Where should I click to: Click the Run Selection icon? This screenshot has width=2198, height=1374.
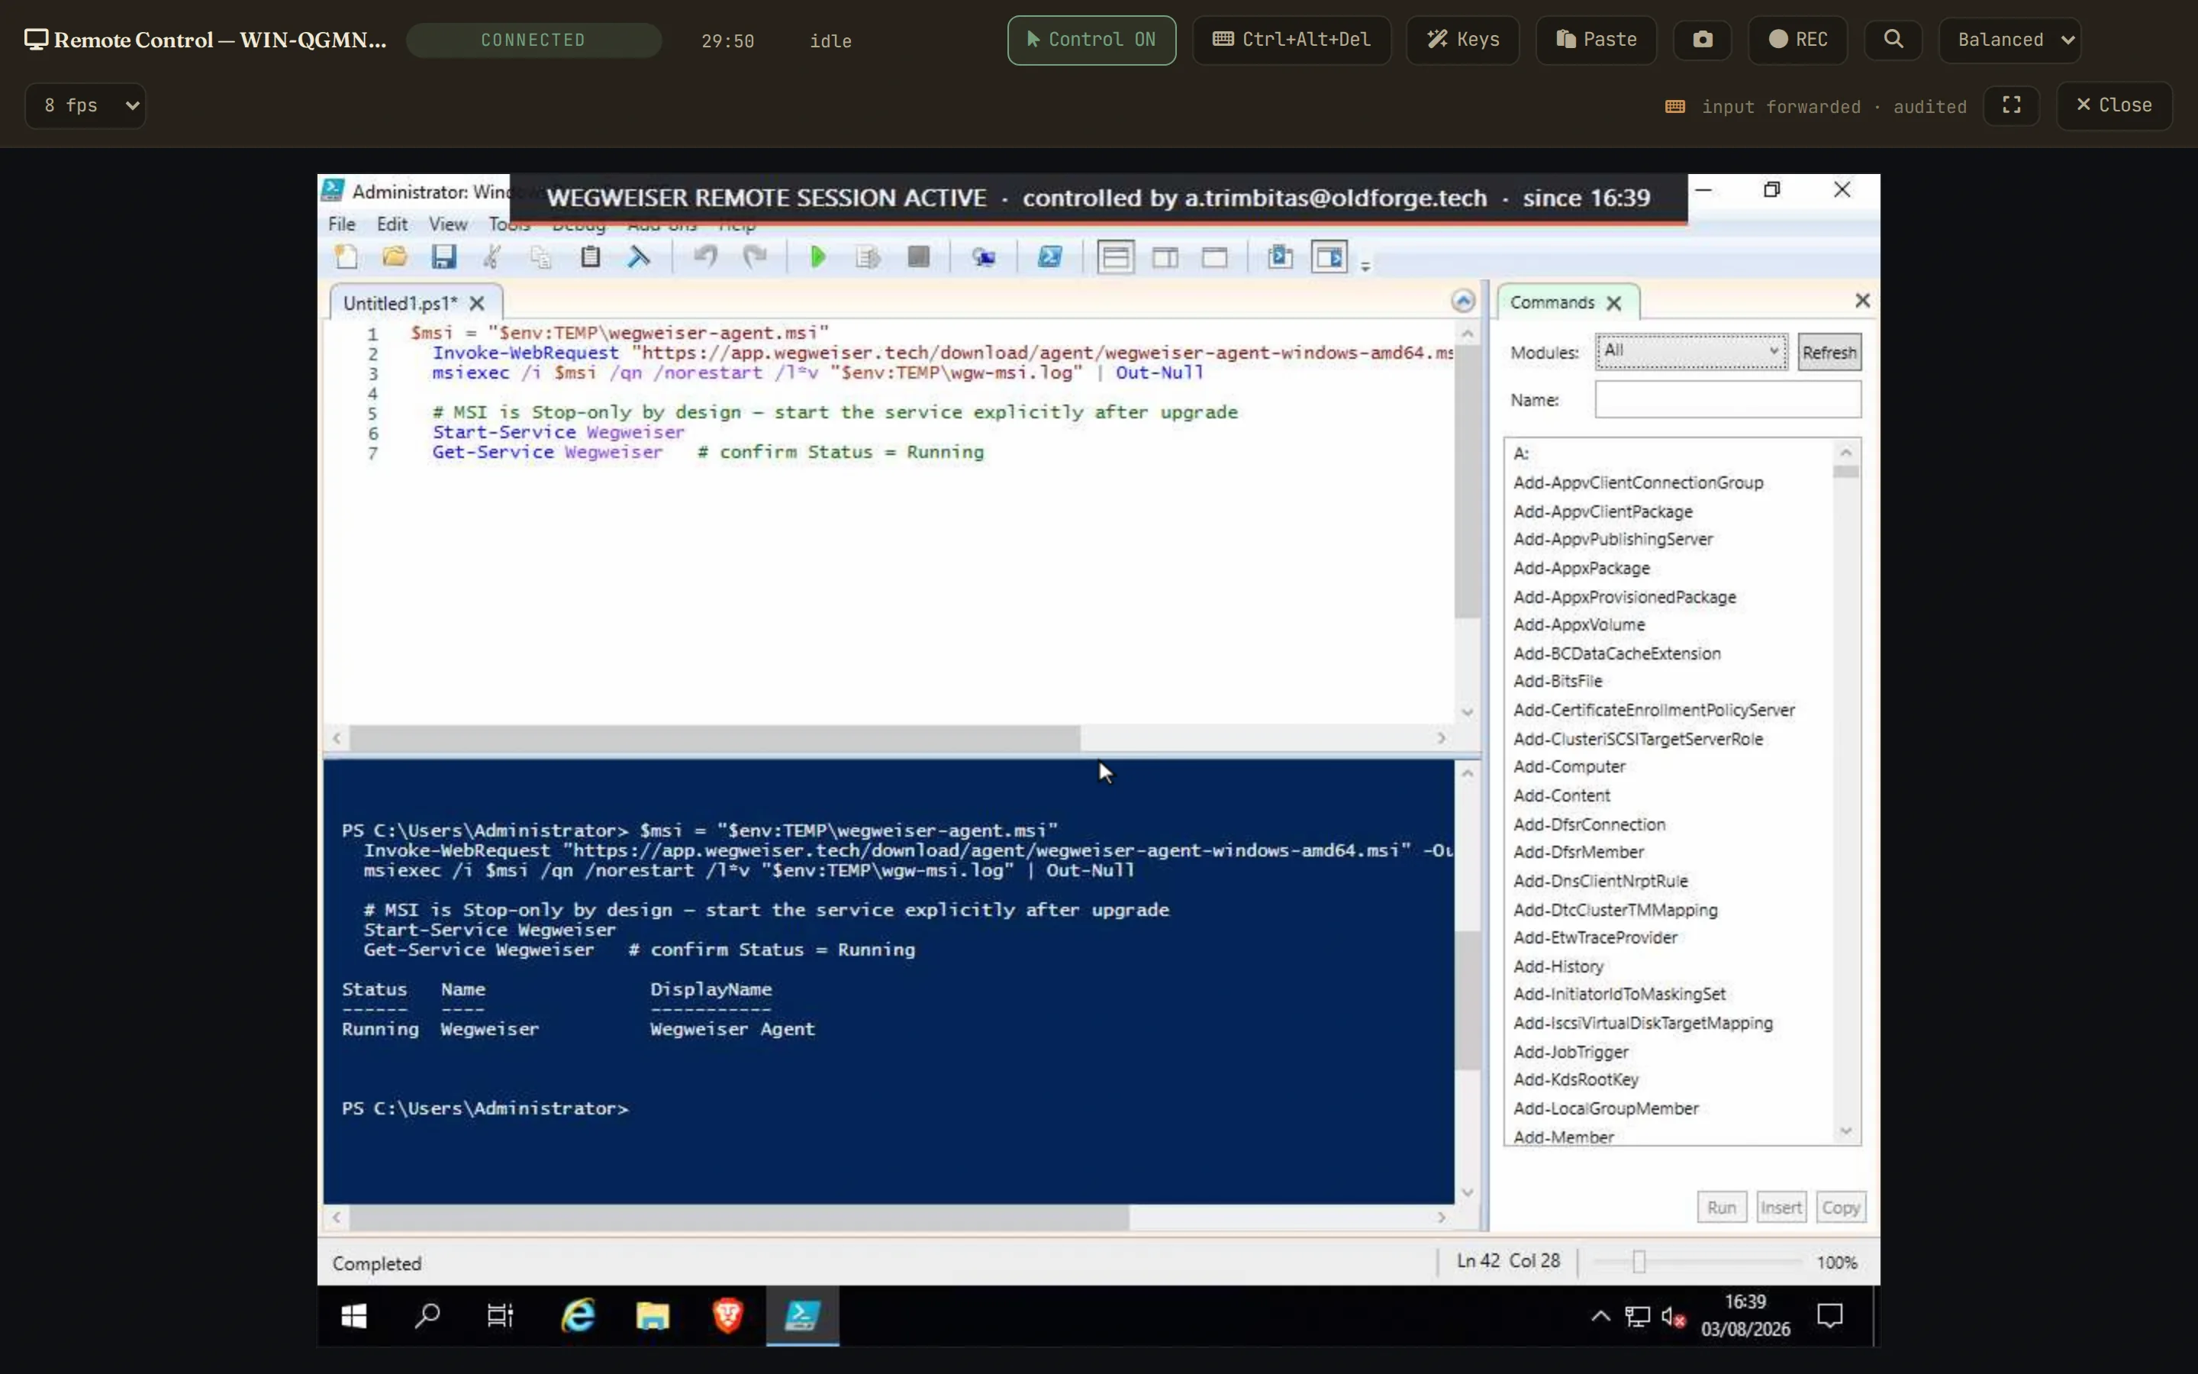pyautogui.click(x=869, y=257)
